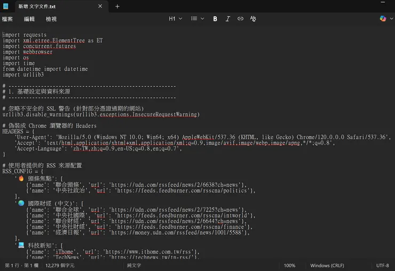The height and width of the screenshot is (271, 395).
Task: Open the Copilot icon
Action: point(383,18)
